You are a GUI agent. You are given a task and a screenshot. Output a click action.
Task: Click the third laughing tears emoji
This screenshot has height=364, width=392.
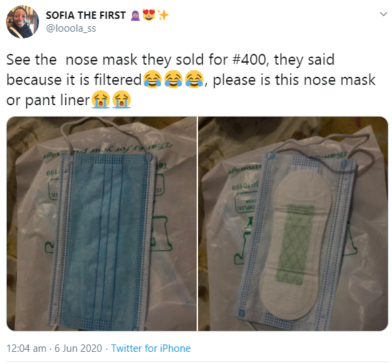[x=194, y=80]
